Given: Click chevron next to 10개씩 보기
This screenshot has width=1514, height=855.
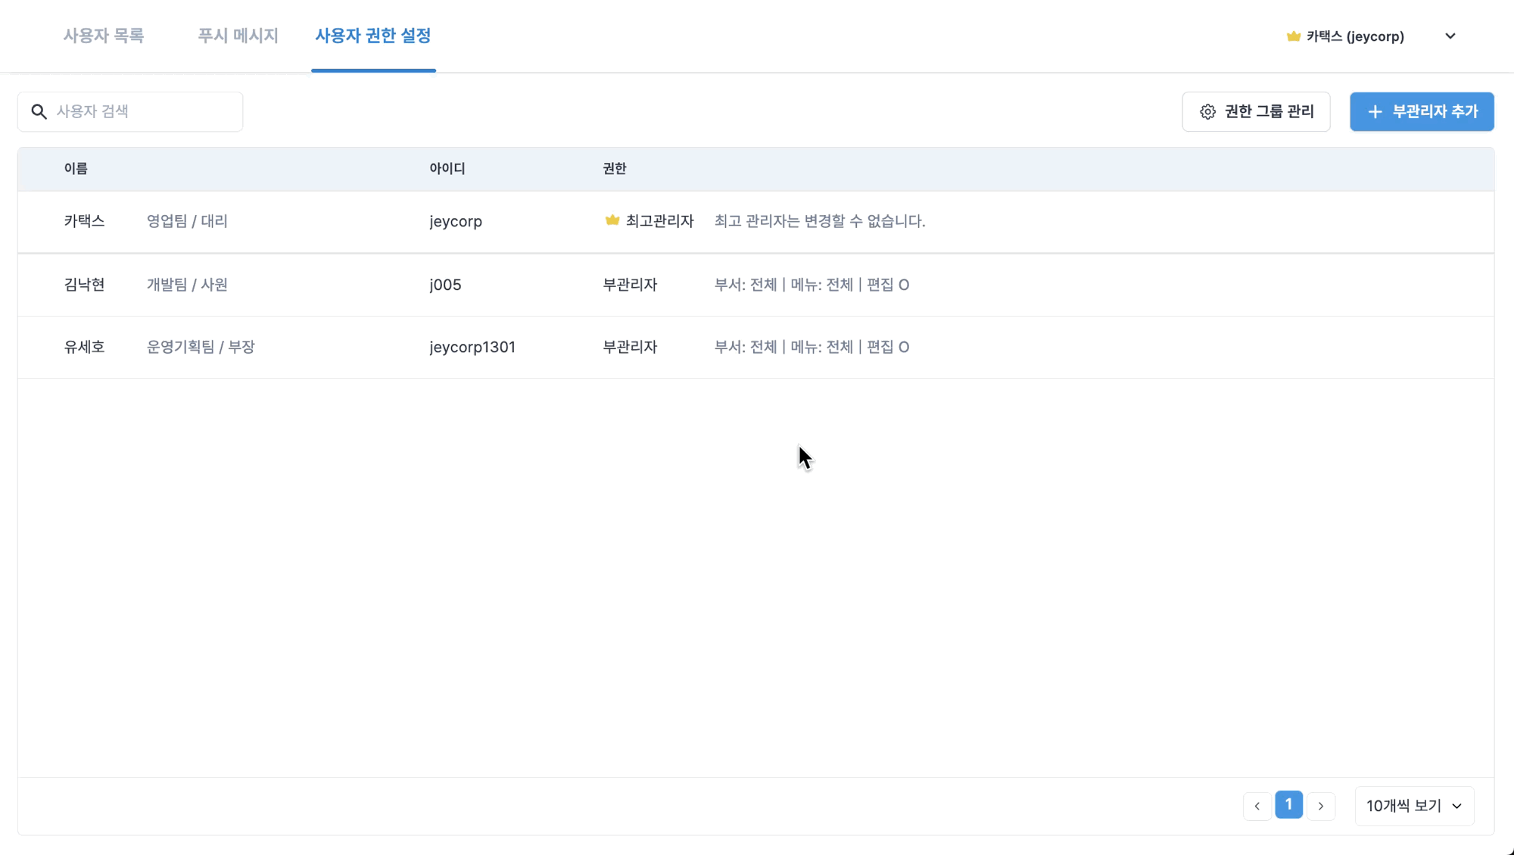Looking at the screenshot, I should point(1457,807).
